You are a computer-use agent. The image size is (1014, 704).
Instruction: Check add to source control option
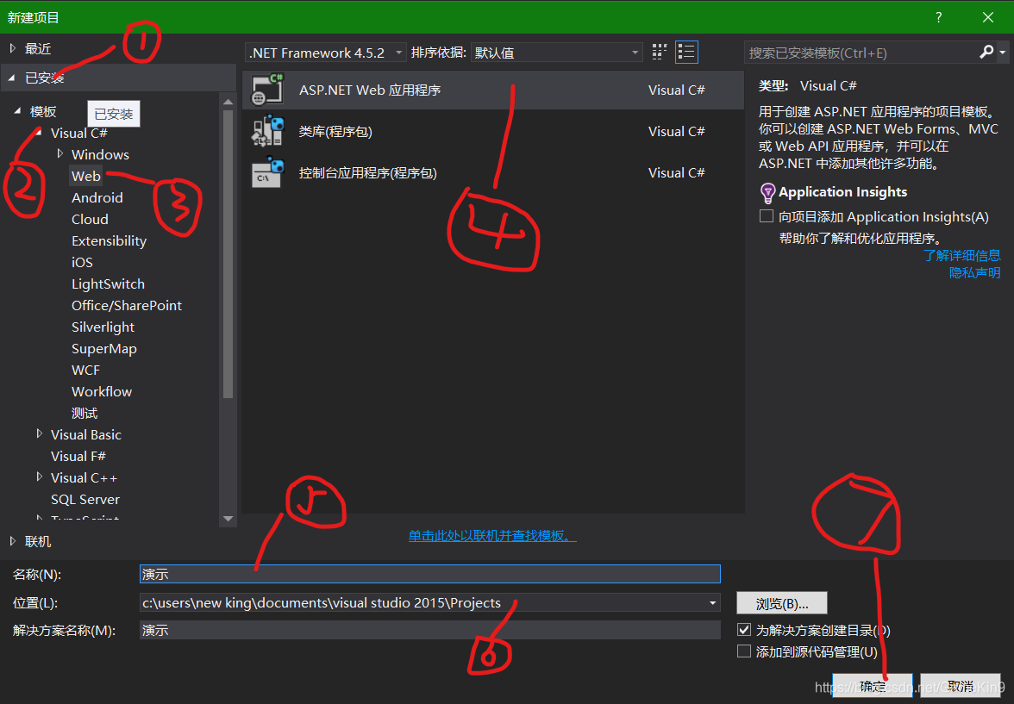744,651
